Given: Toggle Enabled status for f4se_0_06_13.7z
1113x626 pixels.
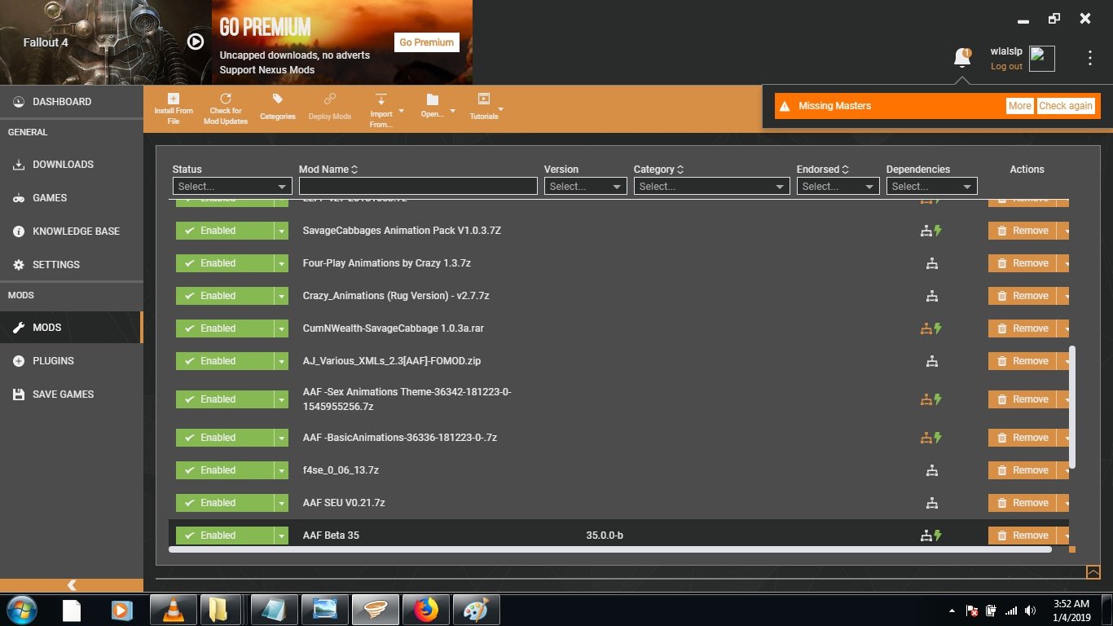Looking at the screenshot, I should point(225,470).
